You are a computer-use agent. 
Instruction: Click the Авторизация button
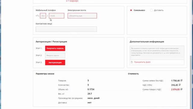(x=55, y=63)
